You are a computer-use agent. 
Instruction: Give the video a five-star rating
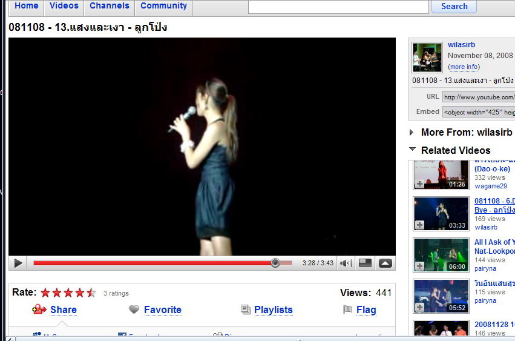click(91, 293)
